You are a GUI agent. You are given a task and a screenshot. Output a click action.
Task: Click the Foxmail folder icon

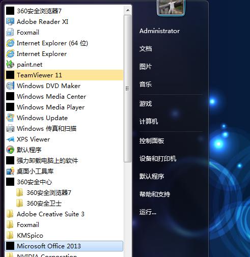tap(10, 225)
